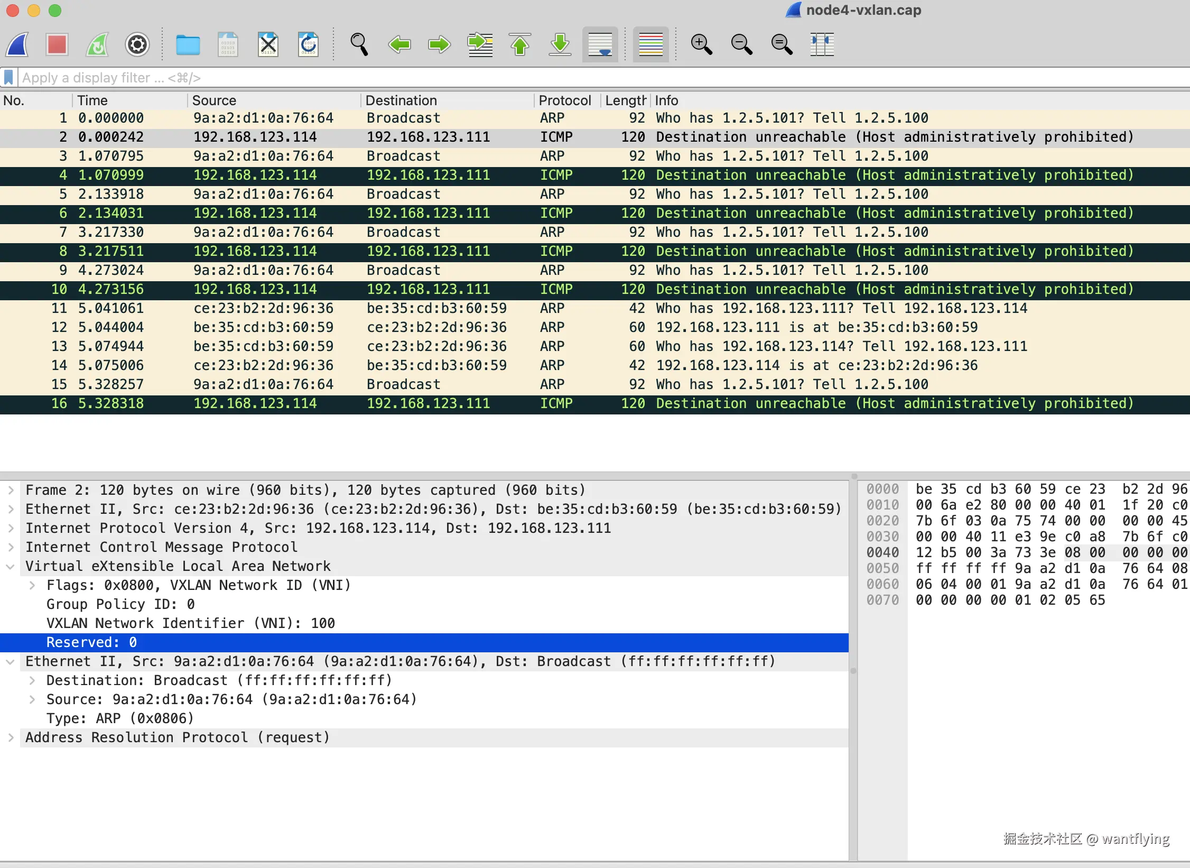This screenshot has width=1190, height=868.
Task: Go to first packet arrow
Action: 520,44
